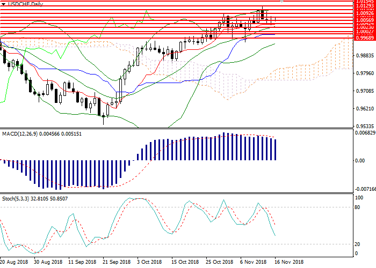Click the 1.00230 red price level label
376x268 pixels.
(365, 27)
